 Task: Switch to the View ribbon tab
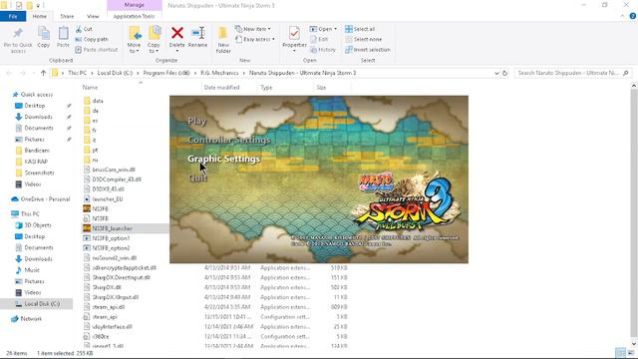tap(93, 16)
